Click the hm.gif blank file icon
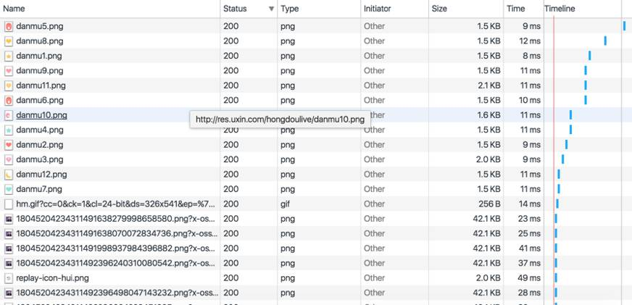Image resolution: width=632 pixels, height=305 pixels. pos(9,204)
